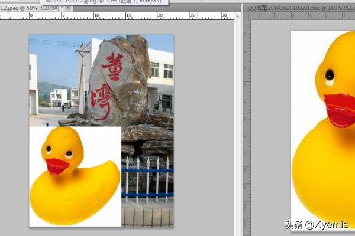The height and width of the screenshot is (236, 355).
Task: Click the rubber duck layer in the 12.jpeg canvas
Action: pos(75,176)
